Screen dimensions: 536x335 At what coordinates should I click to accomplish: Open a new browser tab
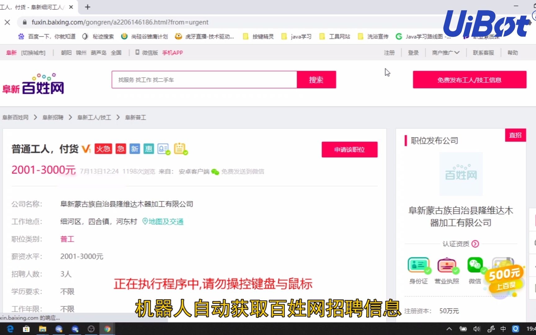coord(87,7)
